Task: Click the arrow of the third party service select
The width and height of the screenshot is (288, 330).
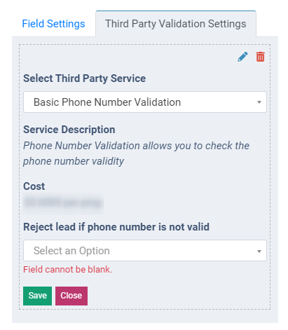Action: coord(259,102)
